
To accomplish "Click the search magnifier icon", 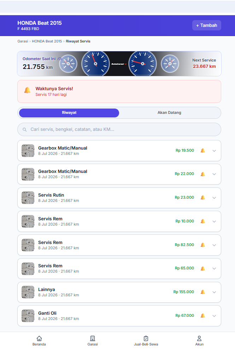I will click(x=25, y=129).
